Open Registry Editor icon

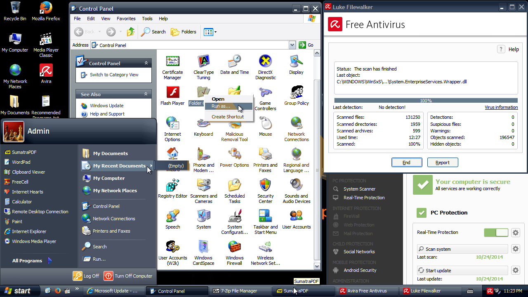coord(172,189)
